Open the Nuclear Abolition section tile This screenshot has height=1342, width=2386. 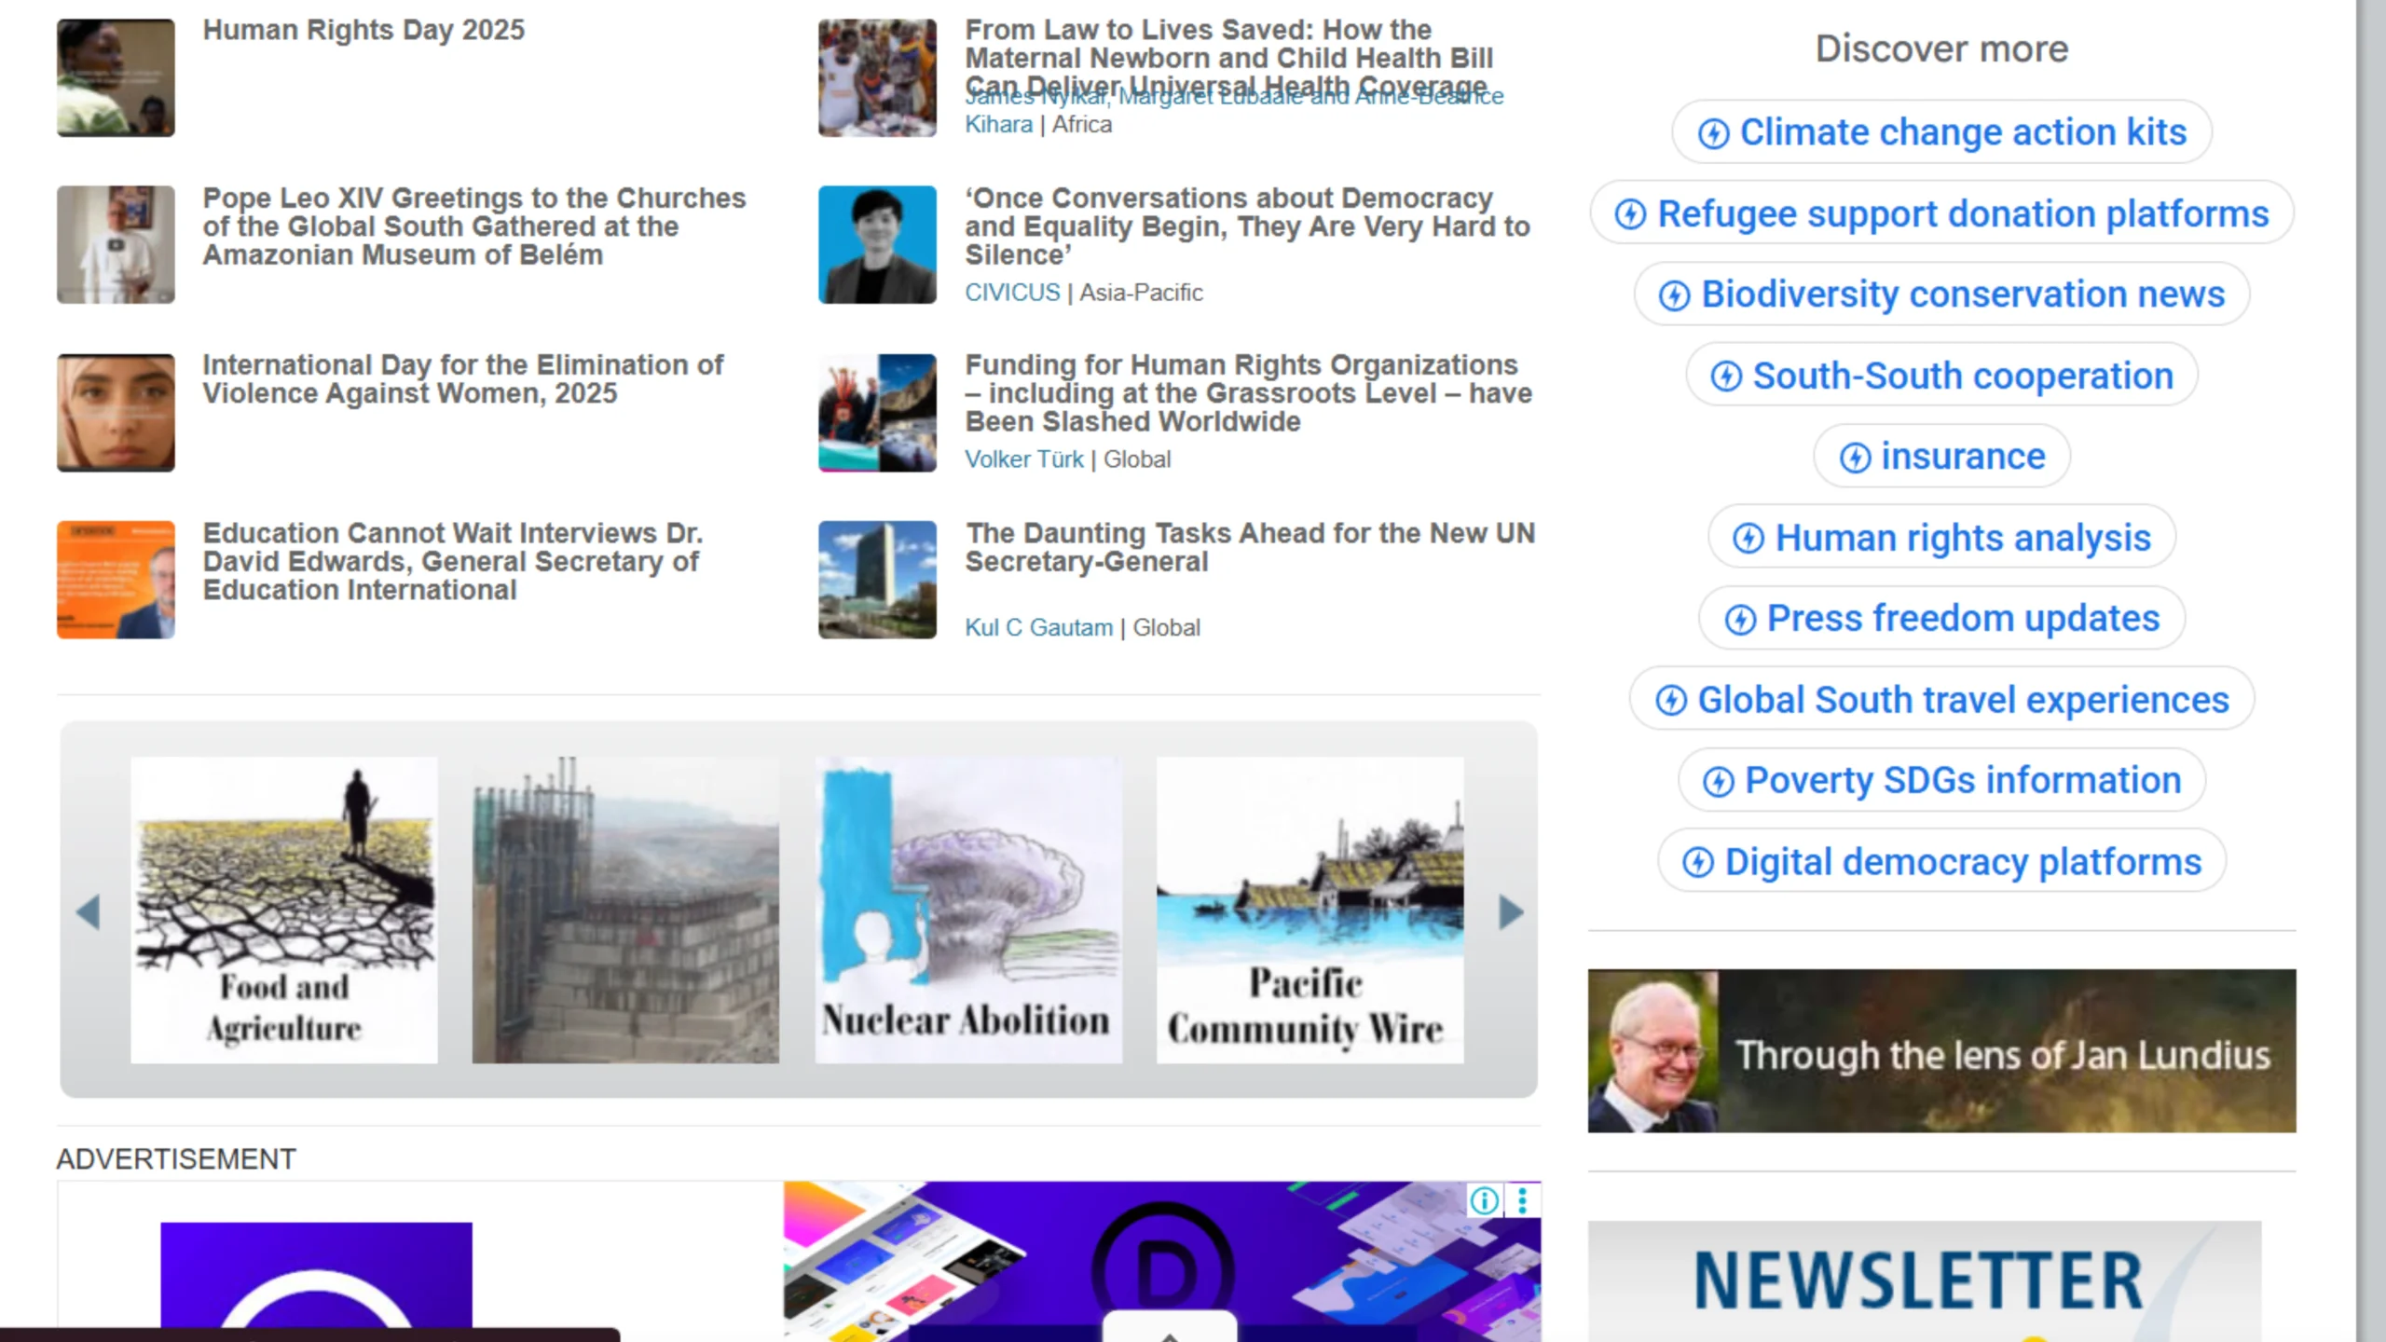click(968, 910)
